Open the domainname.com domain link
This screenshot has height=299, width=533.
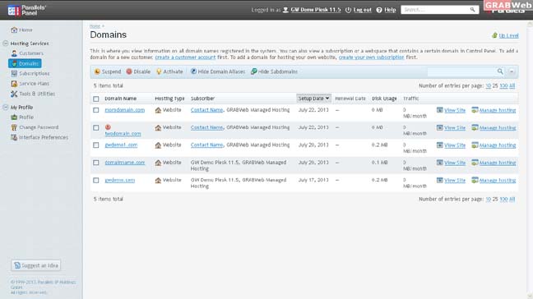click(x=125, y=163)
